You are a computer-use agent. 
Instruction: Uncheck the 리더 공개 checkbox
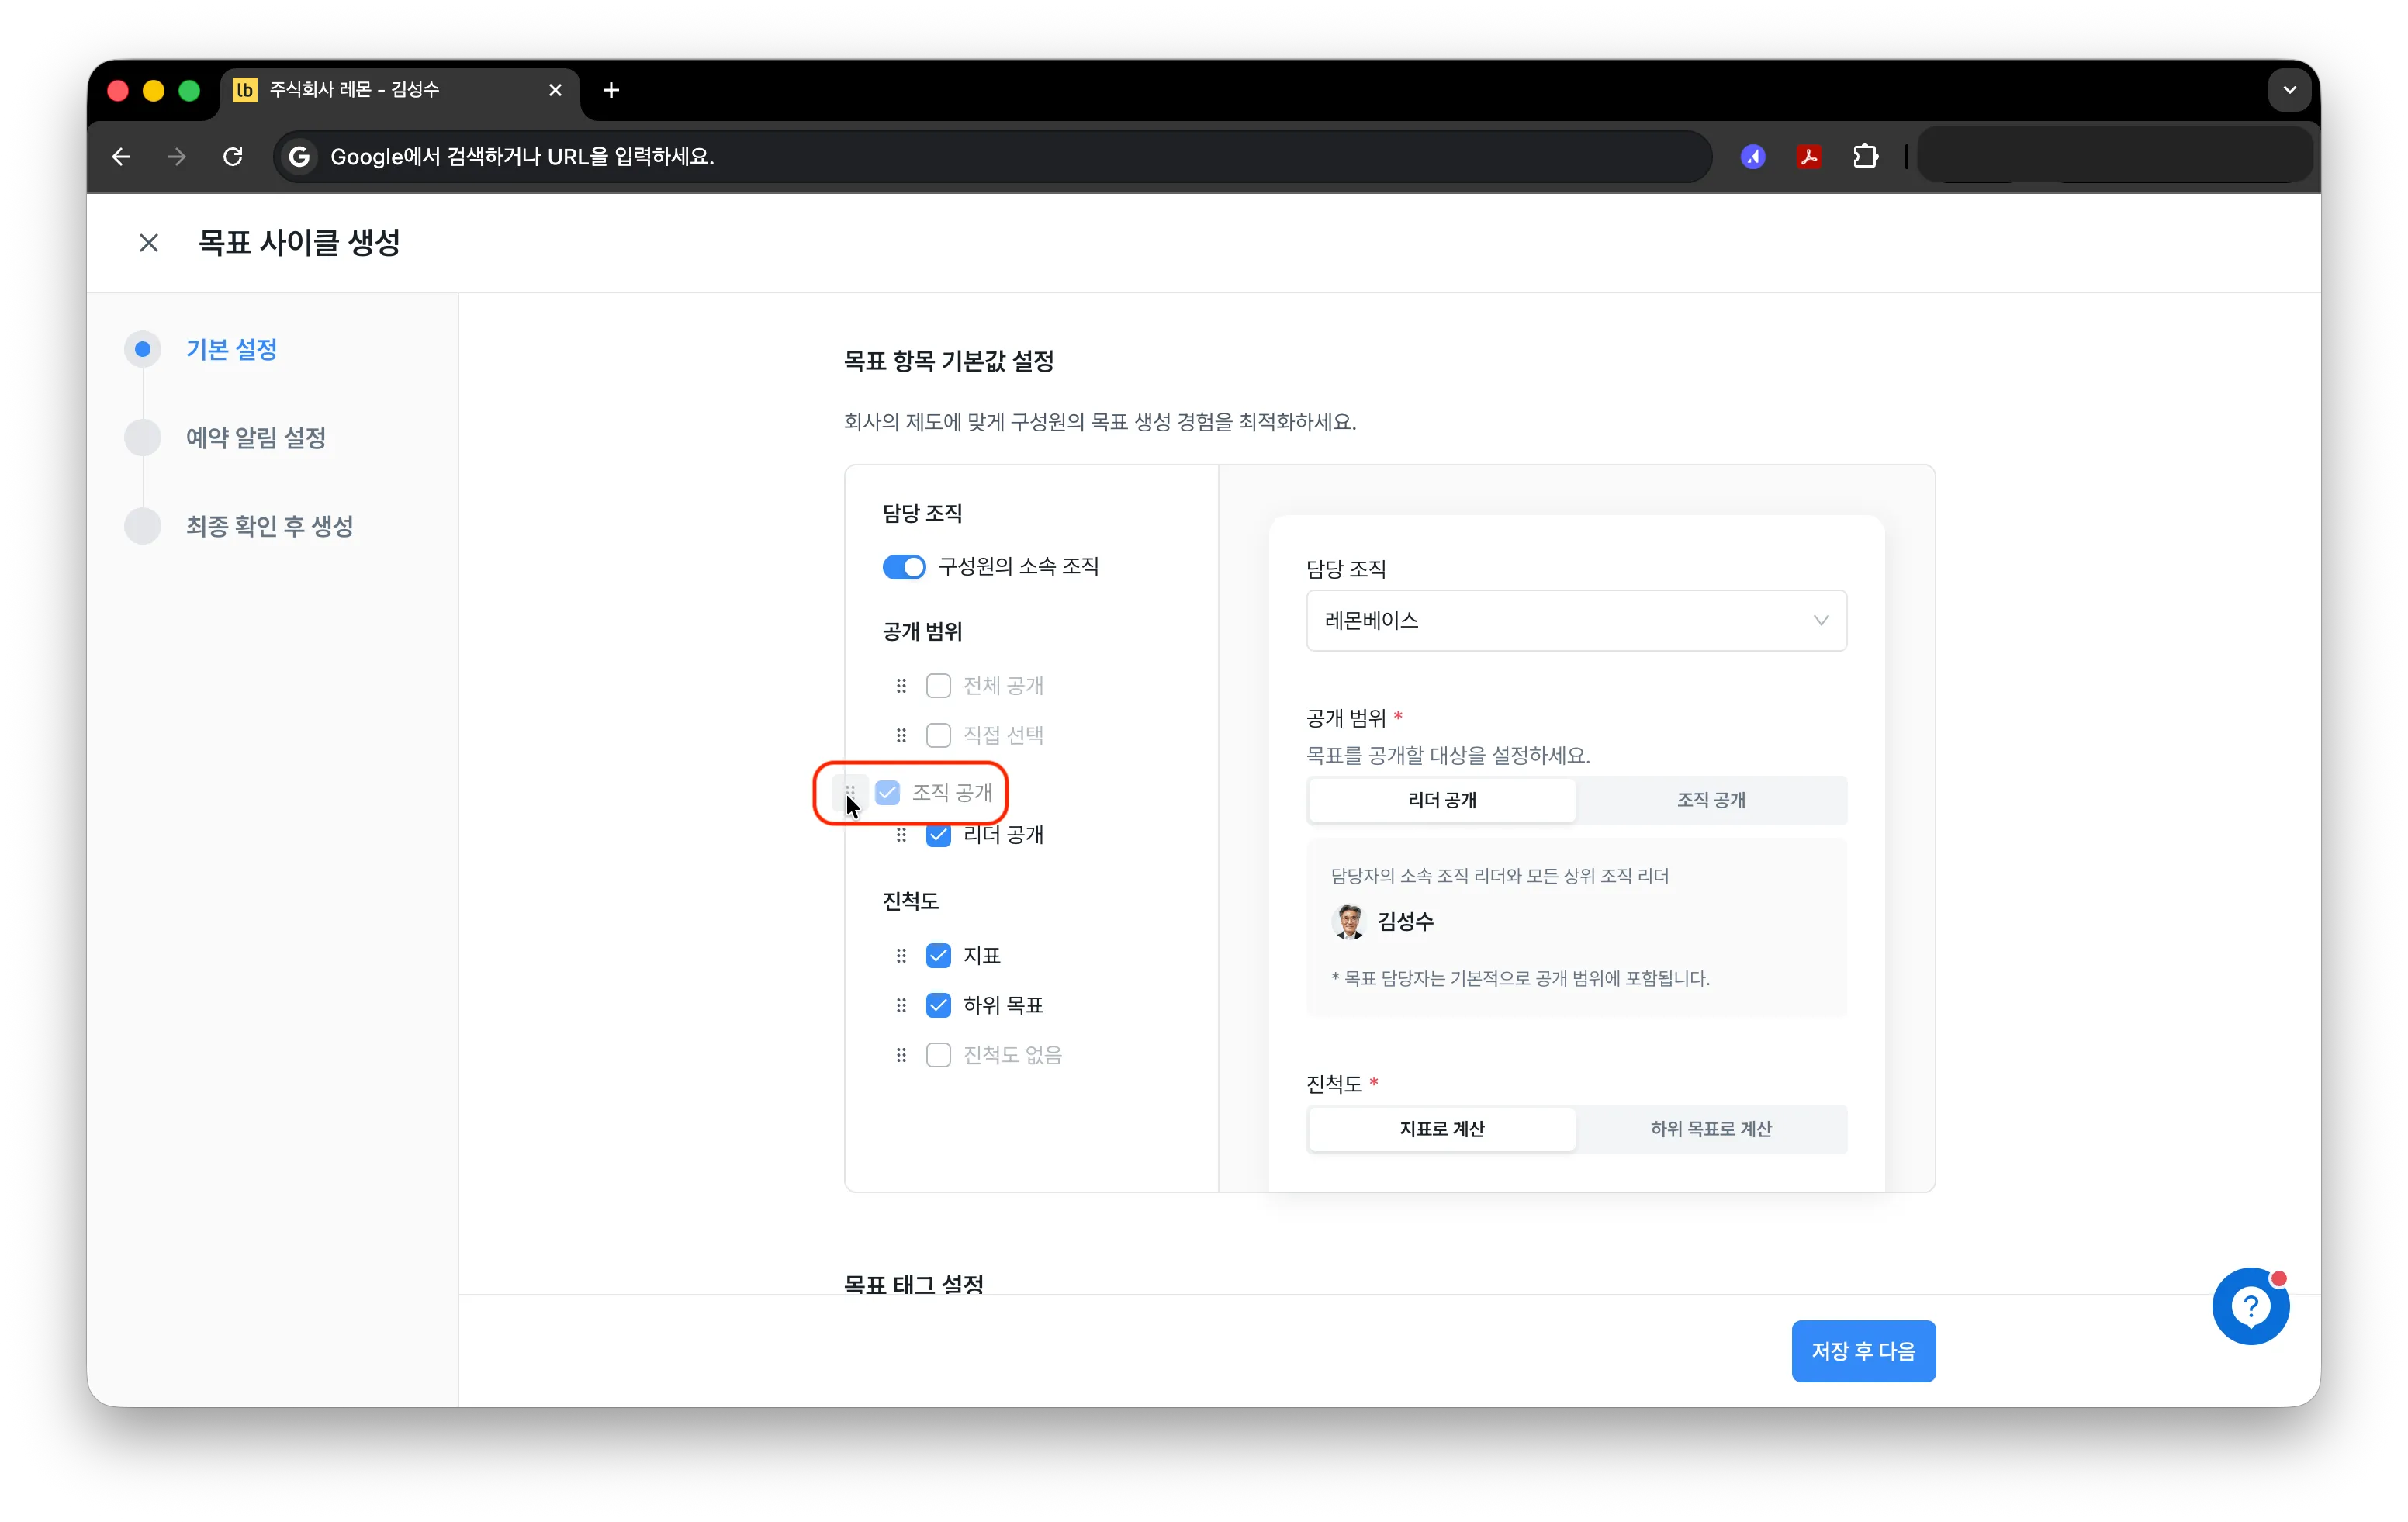tap(938, 835)
